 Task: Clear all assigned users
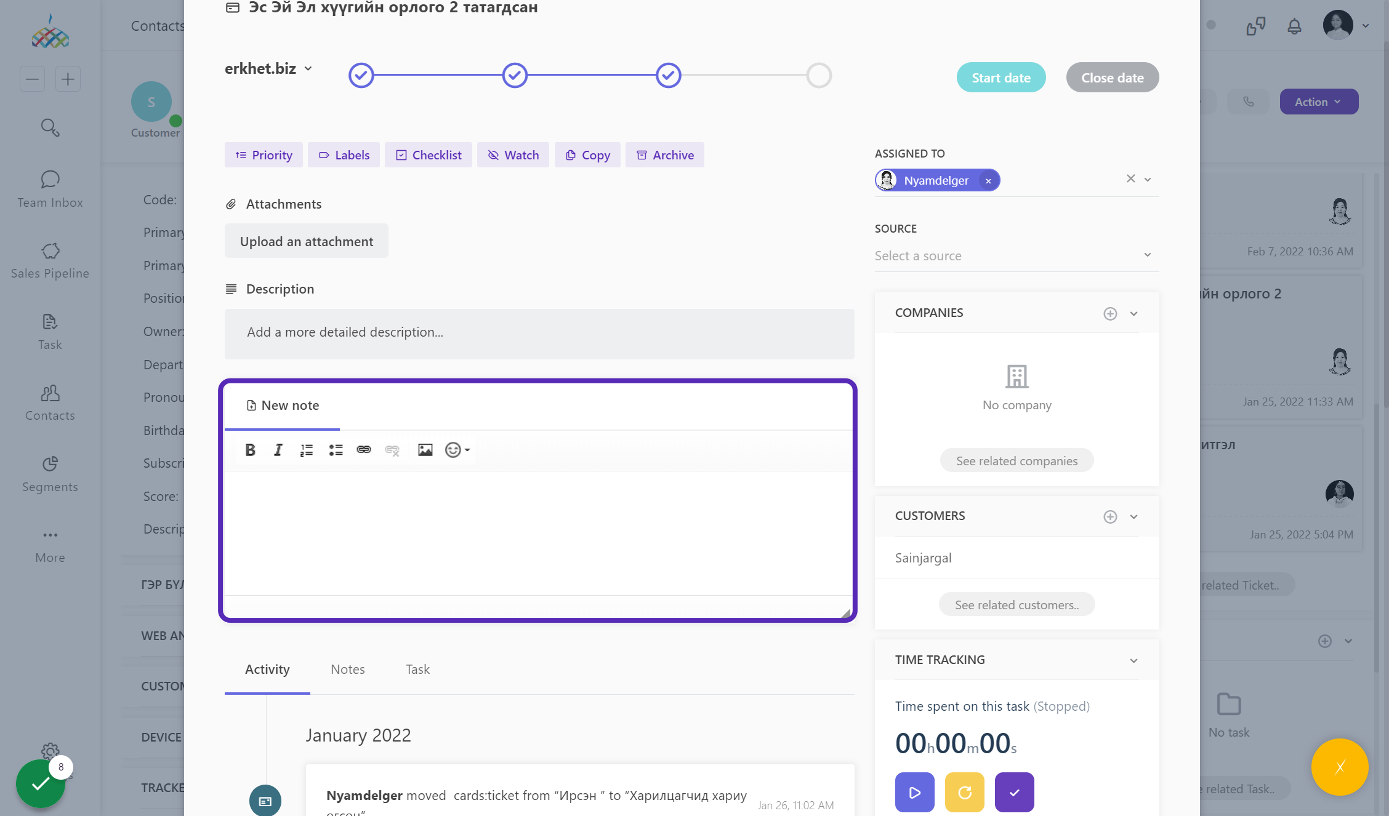[1130, 178]
